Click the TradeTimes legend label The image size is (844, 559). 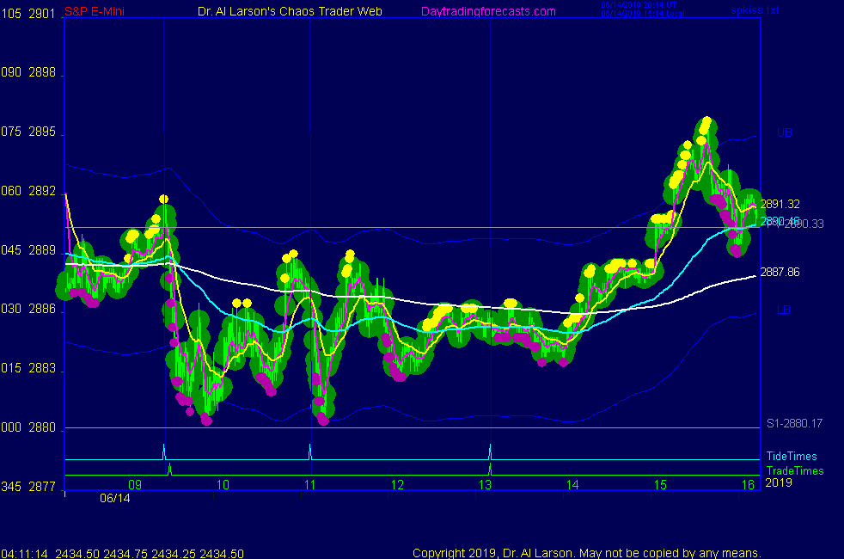[795, 470]
